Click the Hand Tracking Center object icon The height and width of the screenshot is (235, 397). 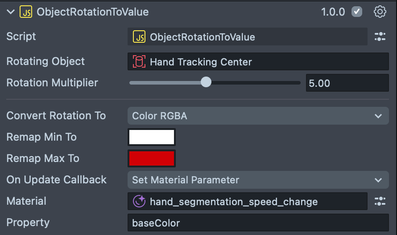pos(139,62)
